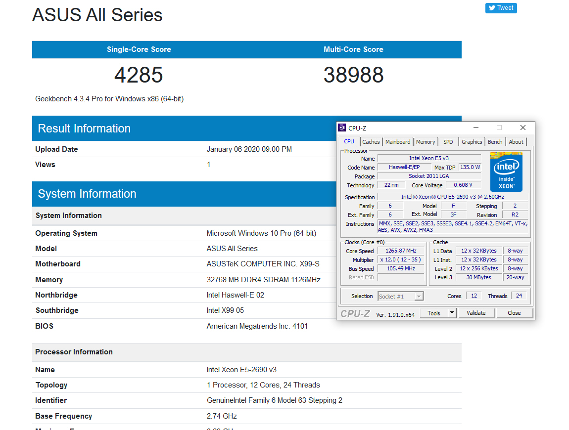Screen dimensions: 569x430
Task: Click the Max TDP value 135.0 W
Action: click(x=470, y=167)
